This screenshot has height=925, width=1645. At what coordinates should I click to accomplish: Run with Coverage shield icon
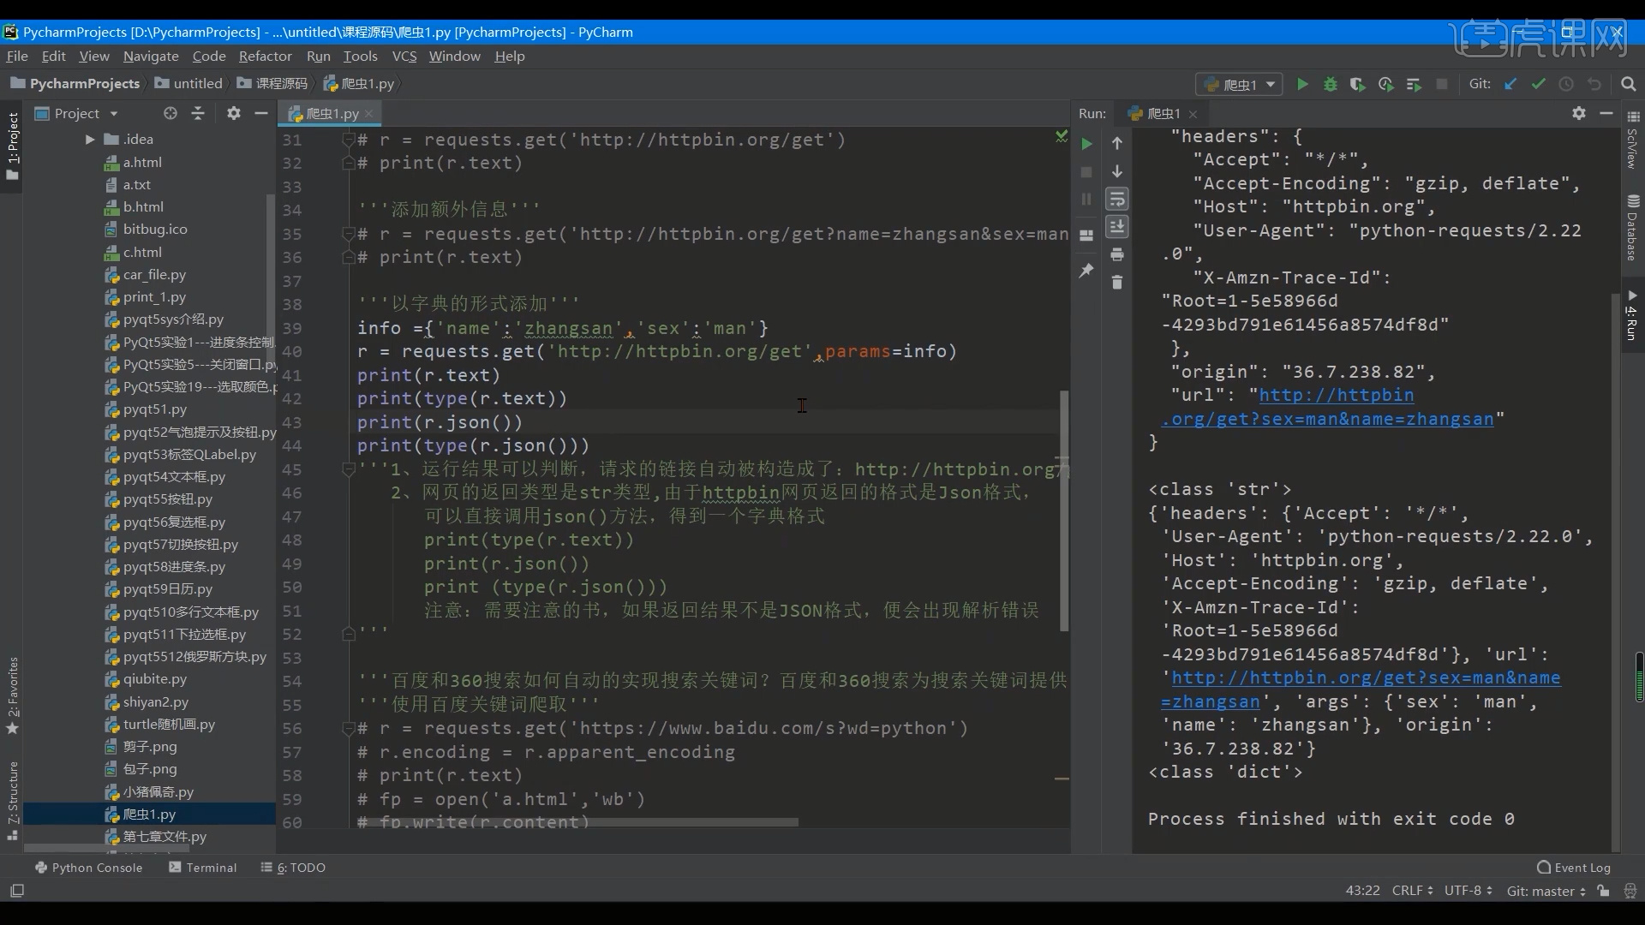click(1357, 84)
